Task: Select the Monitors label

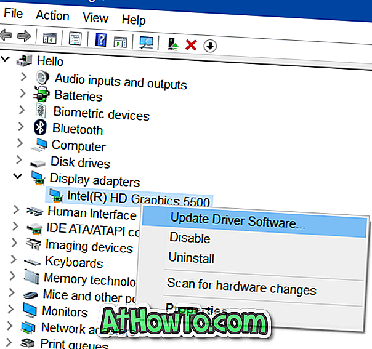Action: (x=65, y=311)
